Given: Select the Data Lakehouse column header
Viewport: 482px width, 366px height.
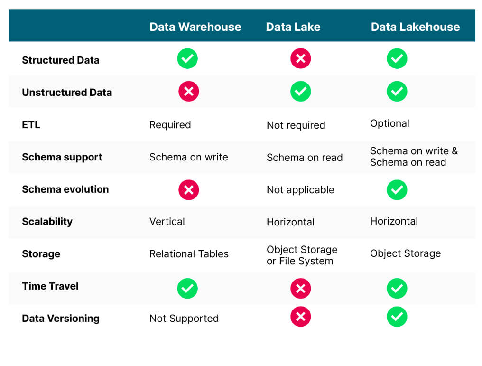Looking at the screenshot, I should (415, 27).
